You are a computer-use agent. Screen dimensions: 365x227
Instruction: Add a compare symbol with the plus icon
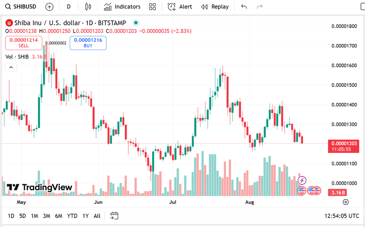[x=50, y=7]
